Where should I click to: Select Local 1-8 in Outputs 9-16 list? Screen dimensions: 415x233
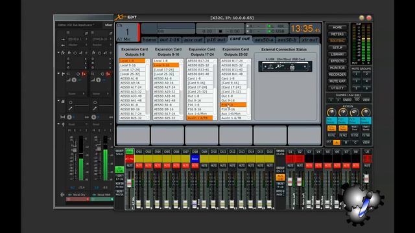coord(166,61)
